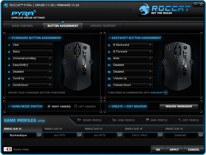Open the Volume Up assignment dropdown
This screenshot has height=155, width=206.
point(150,79)
